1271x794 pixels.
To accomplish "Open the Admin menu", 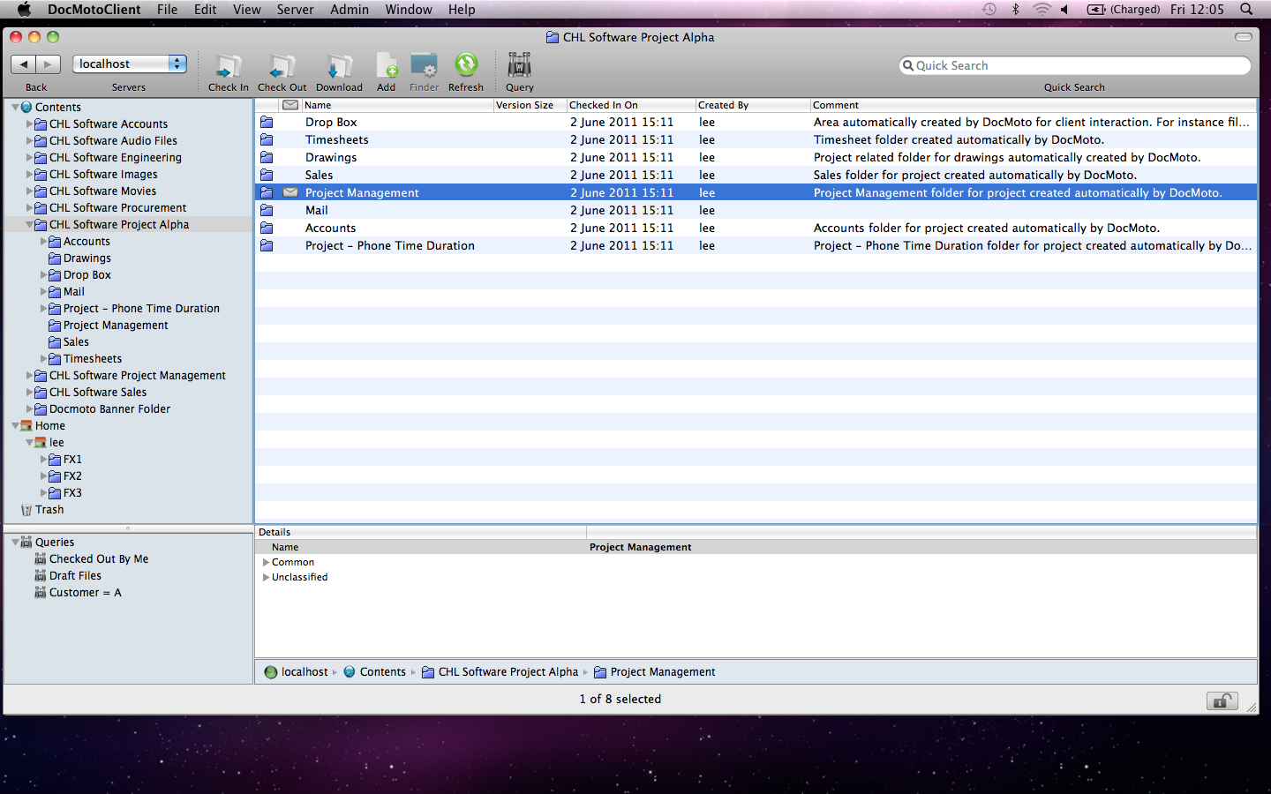I will click(350, 10).
